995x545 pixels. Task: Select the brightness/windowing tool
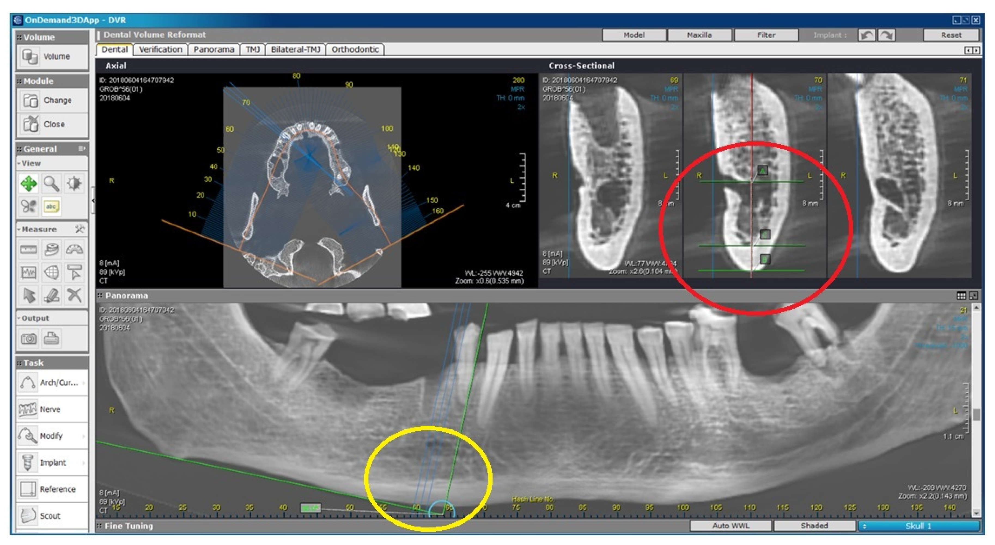tap(74, 183)
